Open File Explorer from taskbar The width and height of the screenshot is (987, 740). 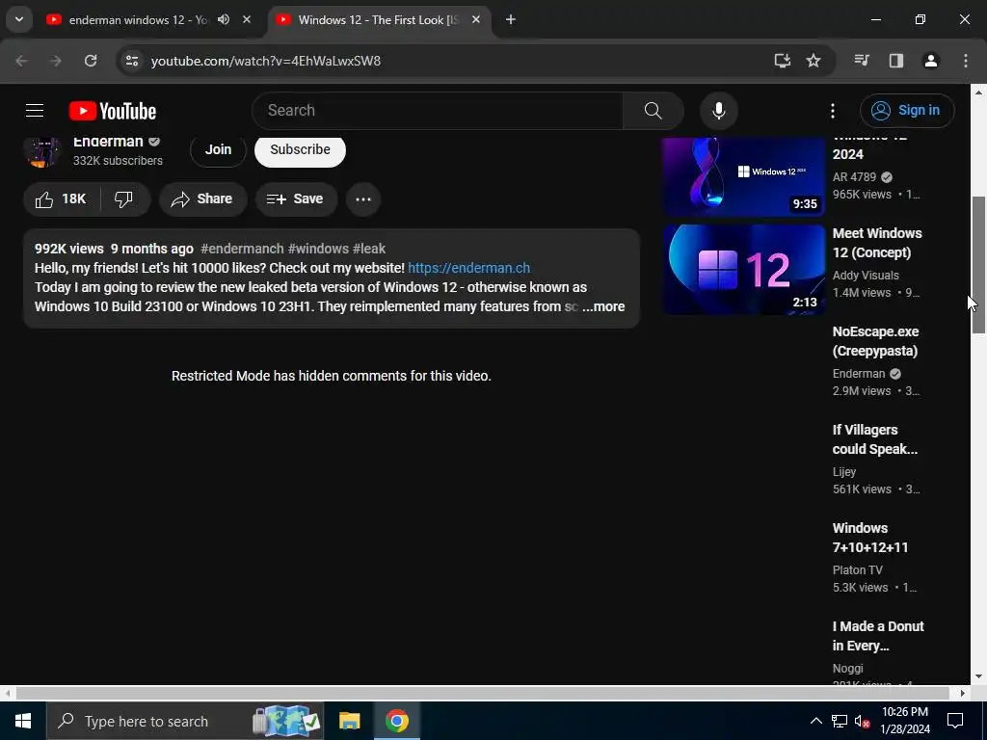349,721
